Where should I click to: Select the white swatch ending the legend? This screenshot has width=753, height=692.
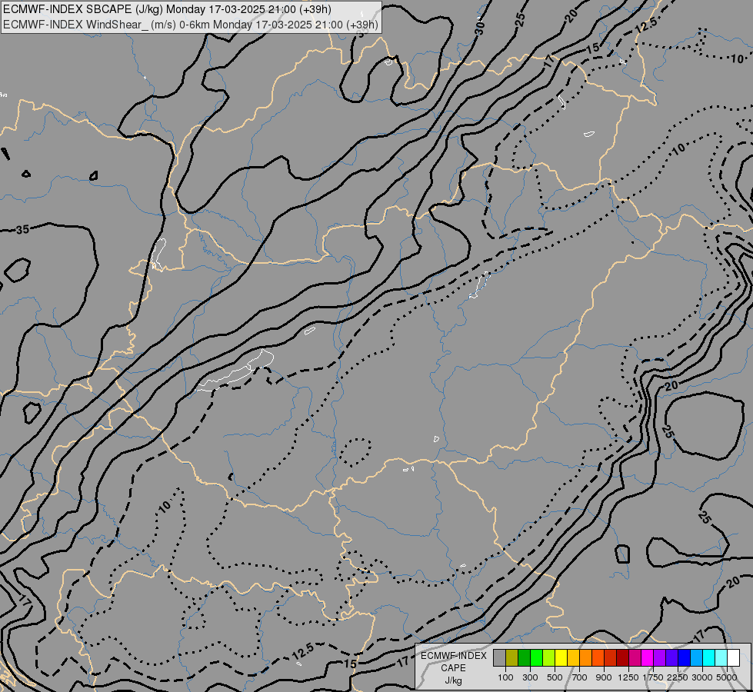pyautogui.click(x=734, y=657)
